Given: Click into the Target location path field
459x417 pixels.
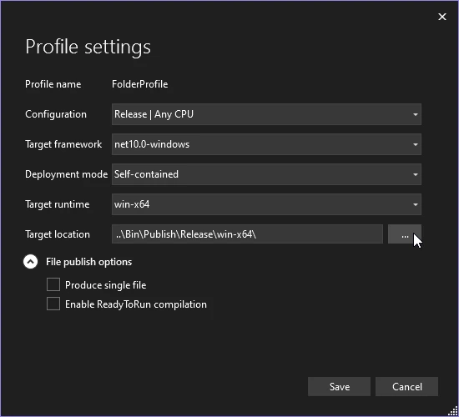Looking at the screenshot, I should tap(247, 234).
